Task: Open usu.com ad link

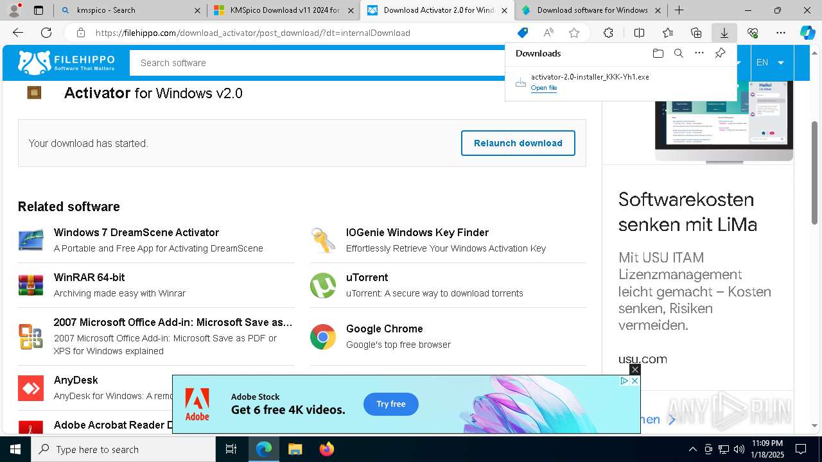Action: (642, 359)
